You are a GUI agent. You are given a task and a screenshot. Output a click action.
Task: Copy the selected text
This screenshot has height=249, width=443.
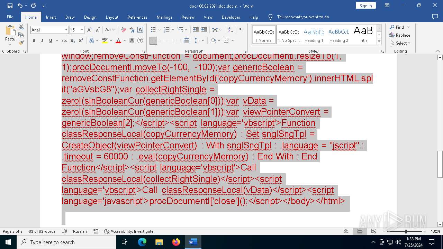21,35
